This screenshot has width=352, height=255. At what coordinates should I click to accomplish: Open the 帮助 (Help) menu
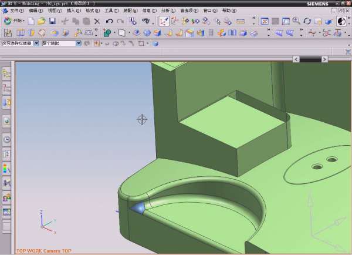click(x=228, y=11)
